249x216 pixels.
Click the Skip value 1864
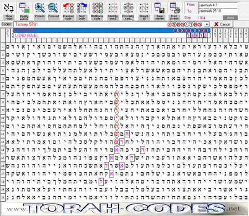pos(202,18)
